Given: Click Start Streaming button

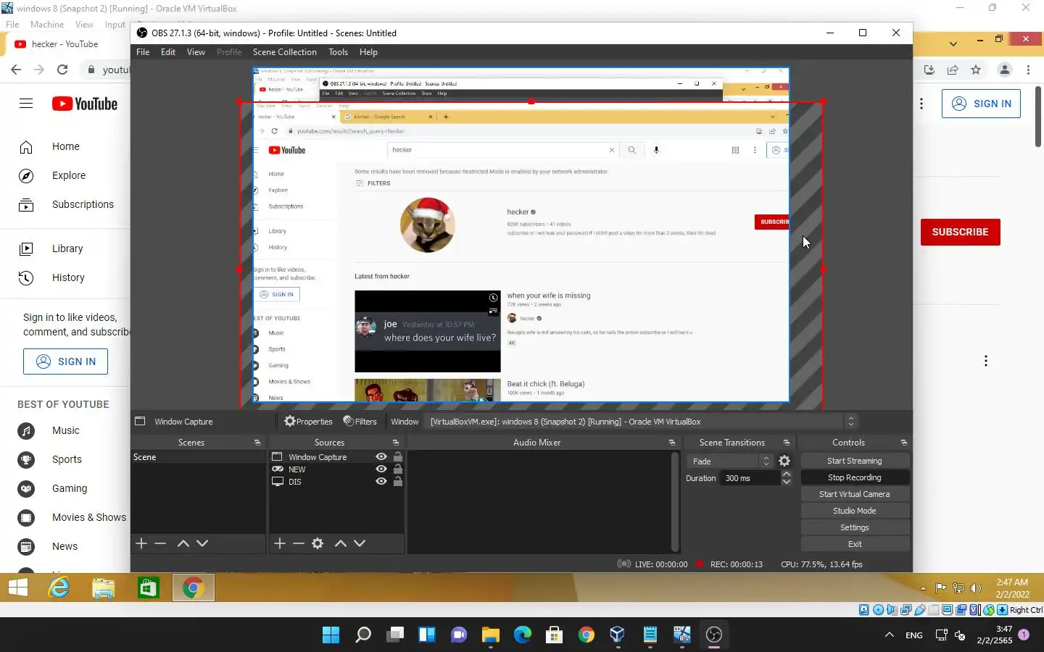Looking at the screenshot, I should click(855, 461).
